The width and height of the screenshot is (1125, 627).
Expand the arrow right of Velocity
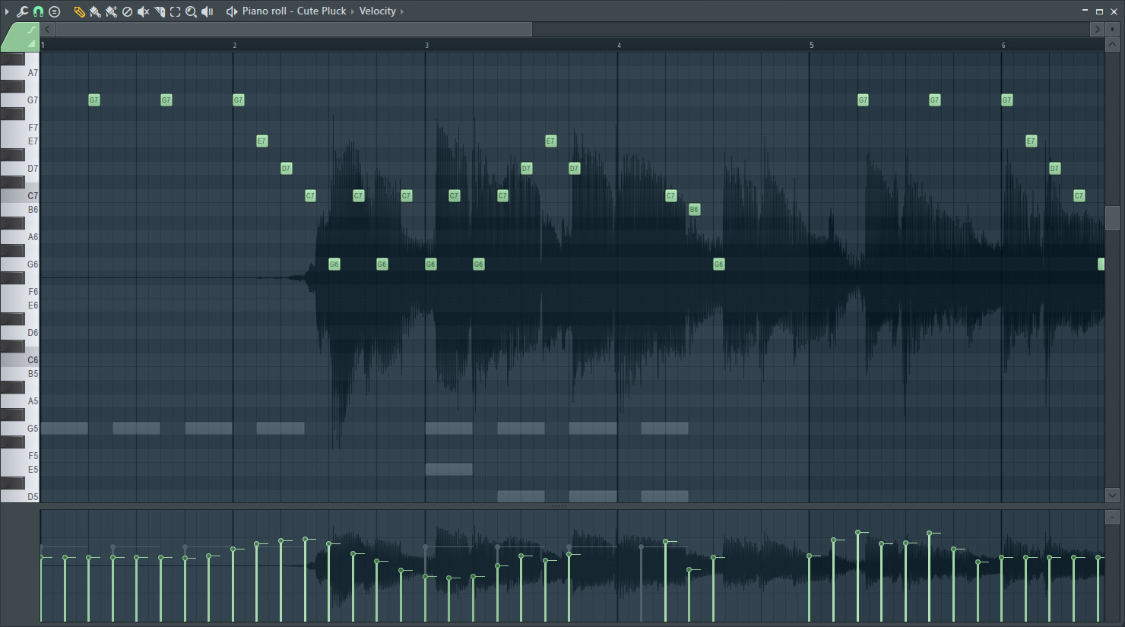402,11
